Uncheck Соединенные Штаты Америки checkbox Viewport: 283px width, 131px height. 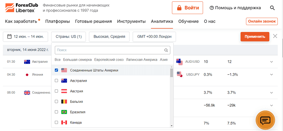coord(56,70)
